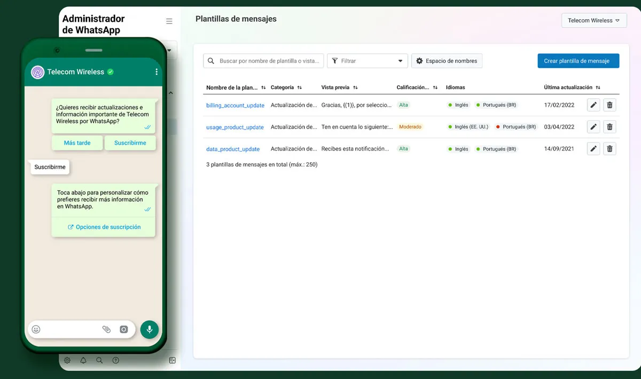Edit the billing_account_update template with the pencil icon
641x379 pixels.
[x=593, y=105]
